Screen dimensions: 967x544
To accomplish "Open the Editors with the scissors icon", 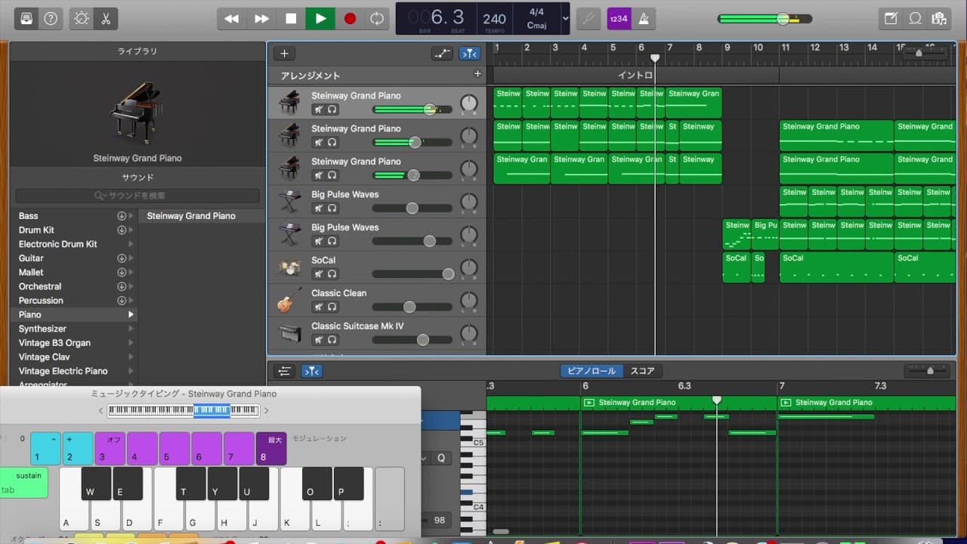I will [105, 19].
